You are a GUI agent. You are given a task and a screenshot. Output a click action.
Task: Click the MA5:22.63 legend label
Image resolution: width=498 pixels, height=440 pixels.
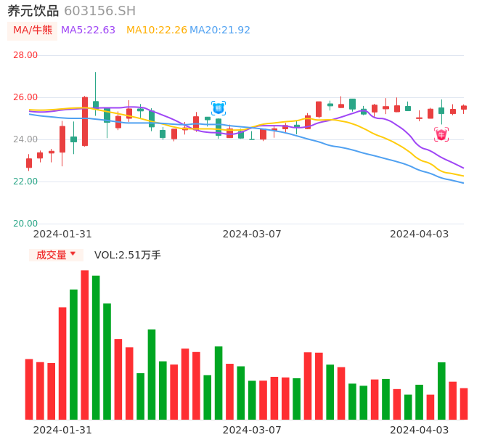[x=89, y=30]
